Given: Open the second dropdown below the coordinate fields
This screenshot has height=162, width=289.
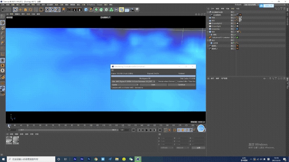Looking at the screenshot, I should click(182, 148).
